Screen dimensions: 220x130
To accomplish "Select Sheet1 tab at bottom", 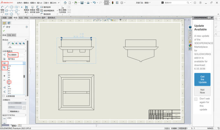I will 14,126.
